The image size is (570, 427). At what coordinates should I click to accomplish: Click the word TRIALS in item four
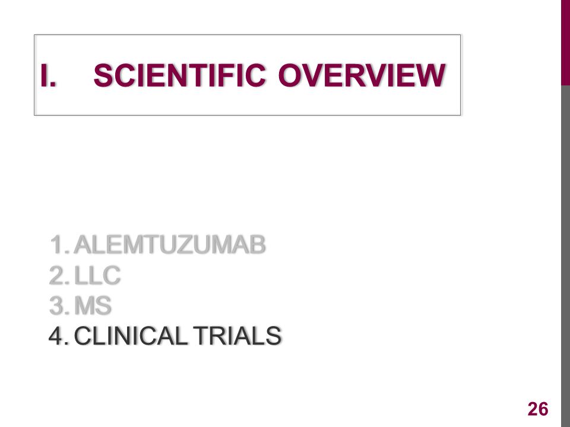tap(237, 335)
